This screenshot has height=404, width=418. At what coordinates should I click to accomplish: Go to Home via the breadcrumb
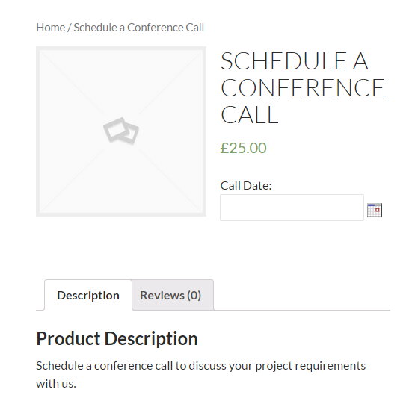pyautogui.click(x=51, y=28)
